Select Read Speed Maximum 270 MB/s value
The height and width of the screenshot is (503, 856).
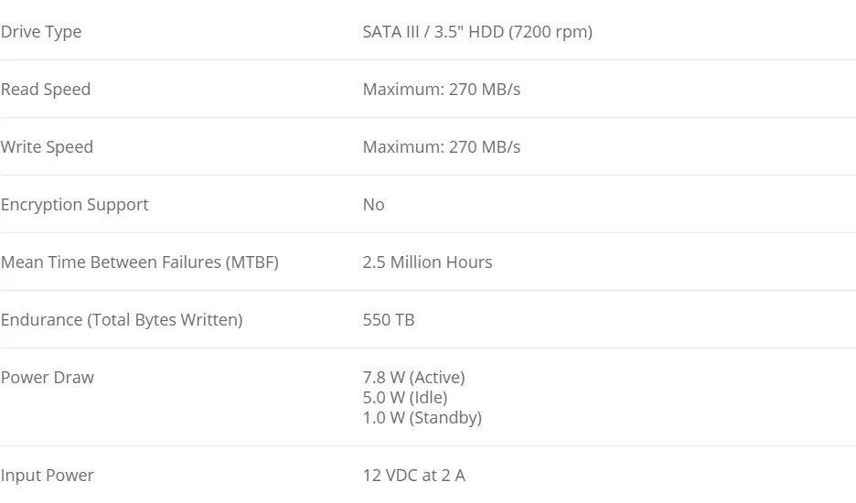click(x=442, y=89)
